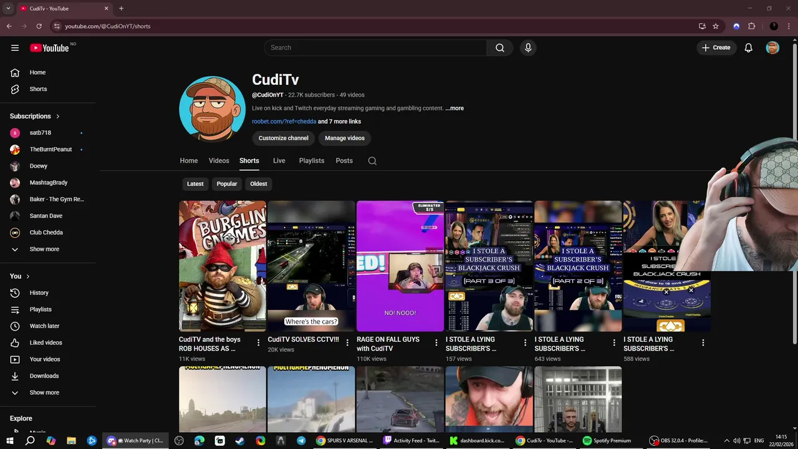The image size is (798, 449).
Task: Filter shorts by Latest
Action: tap(195, 184)
